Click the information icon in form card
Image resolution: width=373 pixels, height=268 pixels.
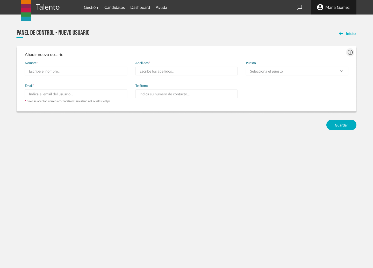350,52
